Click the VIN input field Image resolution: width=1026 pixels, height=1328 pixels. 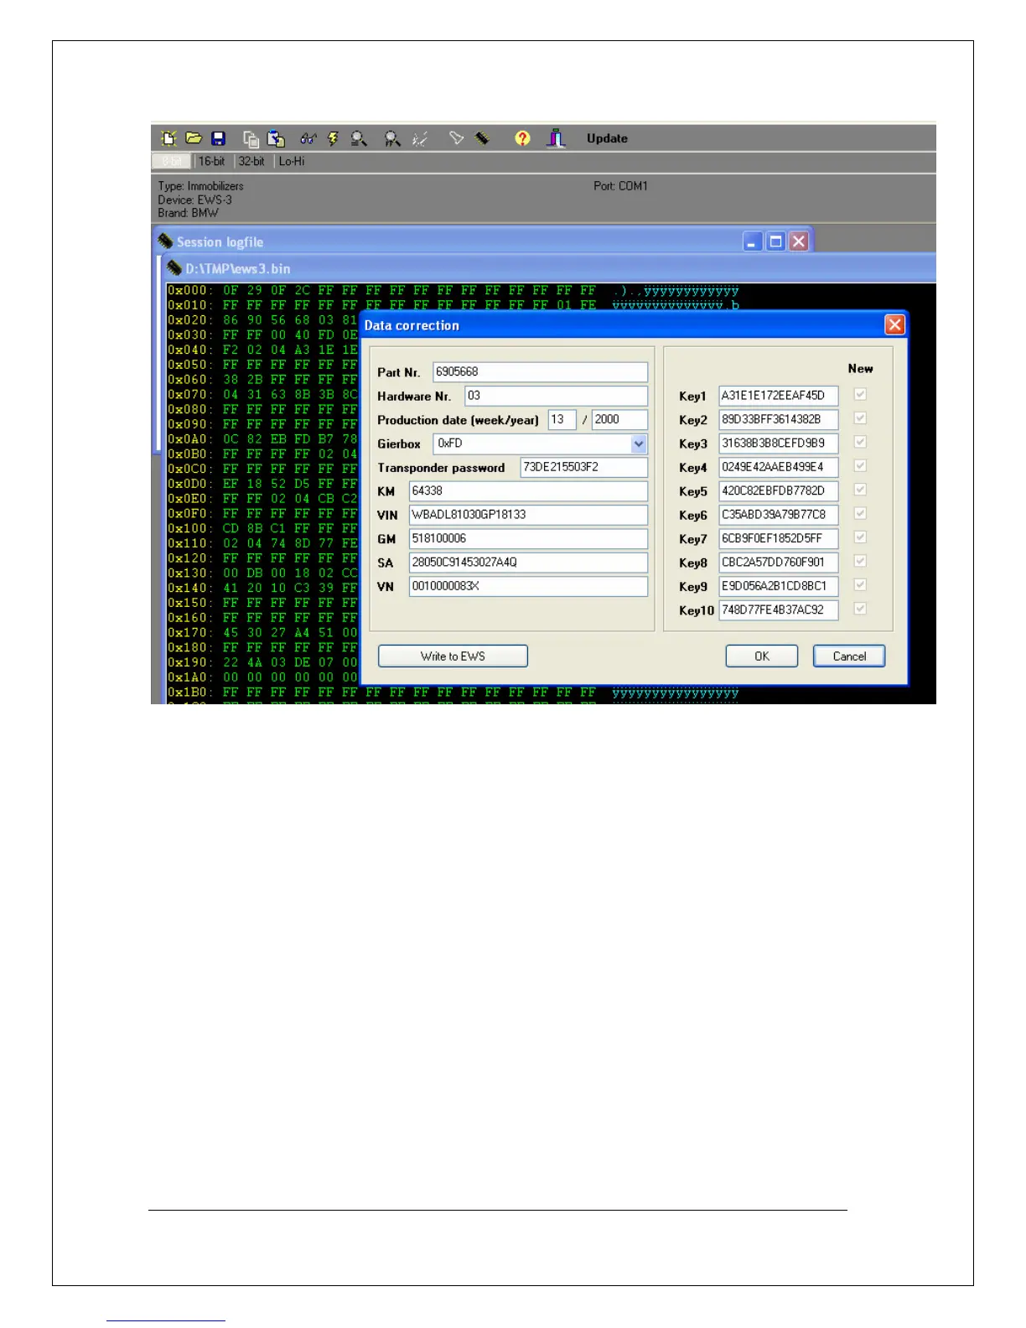click(x=529, y=515)
